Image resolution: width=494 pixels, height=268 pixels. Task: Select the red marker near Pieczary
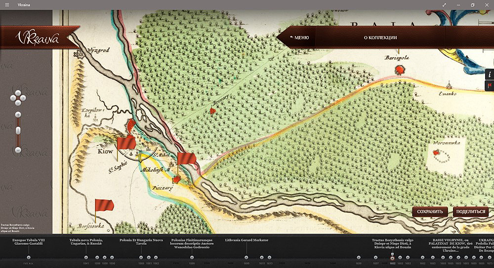[x=176, y=180]
